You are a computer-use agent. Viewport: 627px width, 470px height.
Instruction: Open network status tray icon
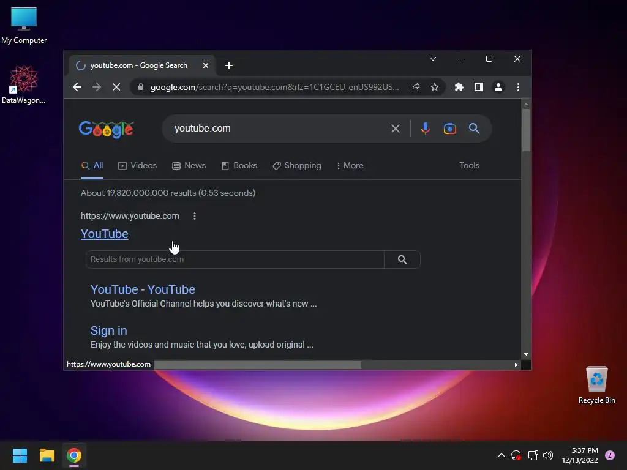pos(533,455)
